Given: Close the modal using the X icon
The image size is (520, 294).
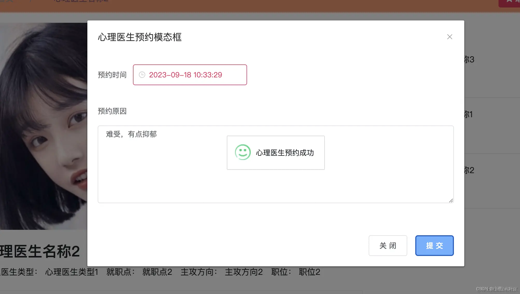Looking at the screenshot, I should [449, 37].
